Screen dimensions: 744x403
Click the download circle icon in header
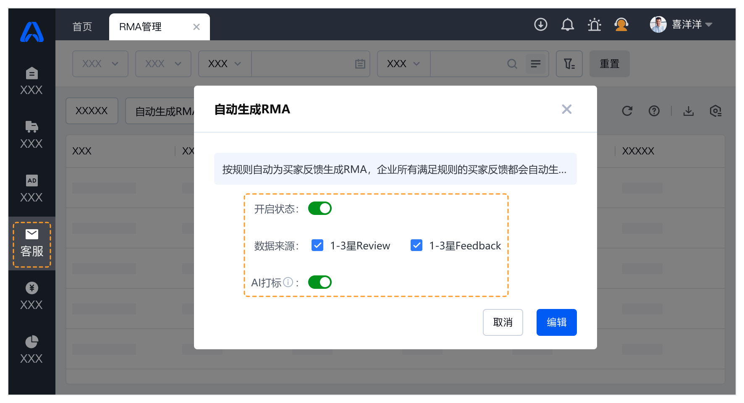540,25
